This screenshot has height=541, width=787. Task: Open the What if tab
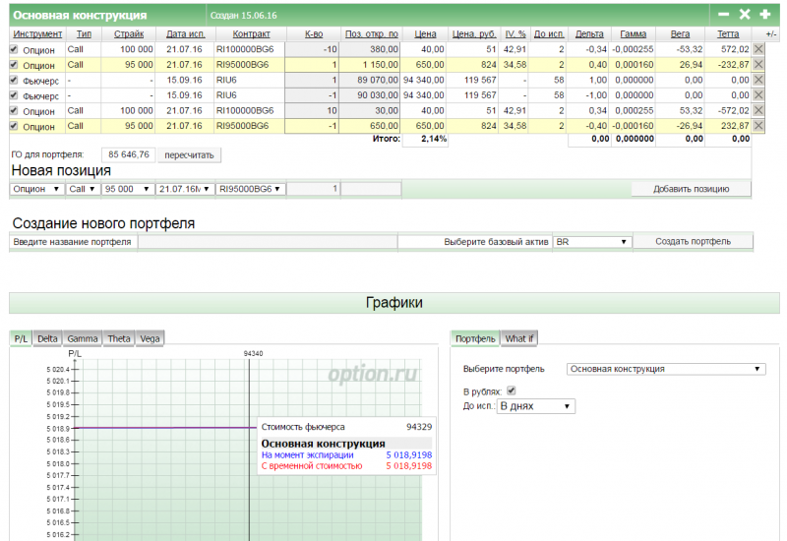pos(519,338)
